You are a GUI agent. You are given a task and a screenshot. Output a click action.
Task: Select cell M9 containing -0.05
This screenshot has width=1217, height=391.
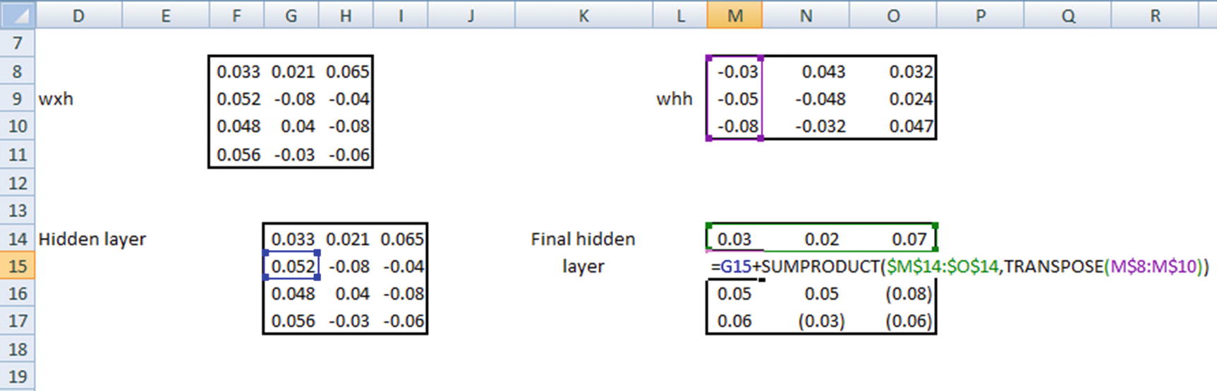pos(734,99)
